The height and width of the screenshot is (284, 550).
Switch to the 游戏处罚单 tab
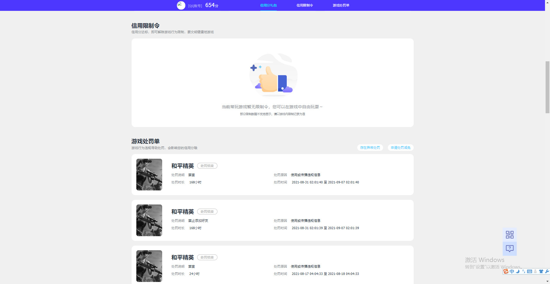tap(341, 5)
